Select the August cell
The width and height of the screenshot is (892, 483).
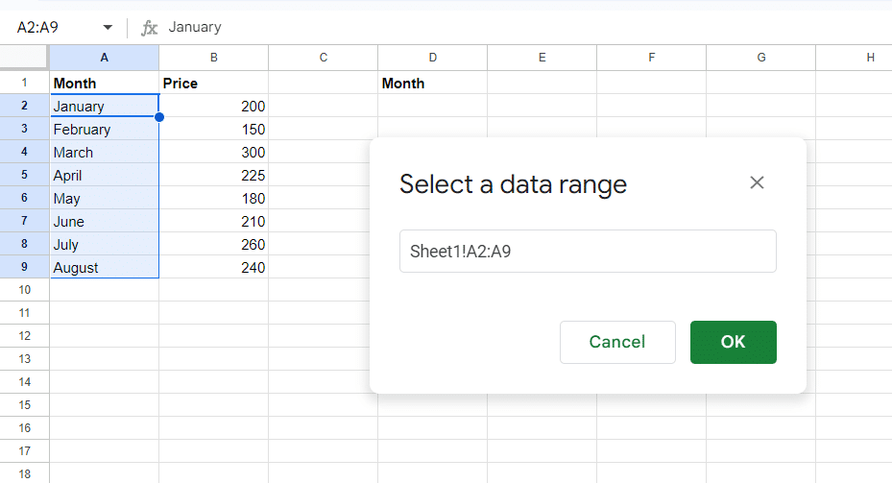pyautogui.click(x=104, y=268)
